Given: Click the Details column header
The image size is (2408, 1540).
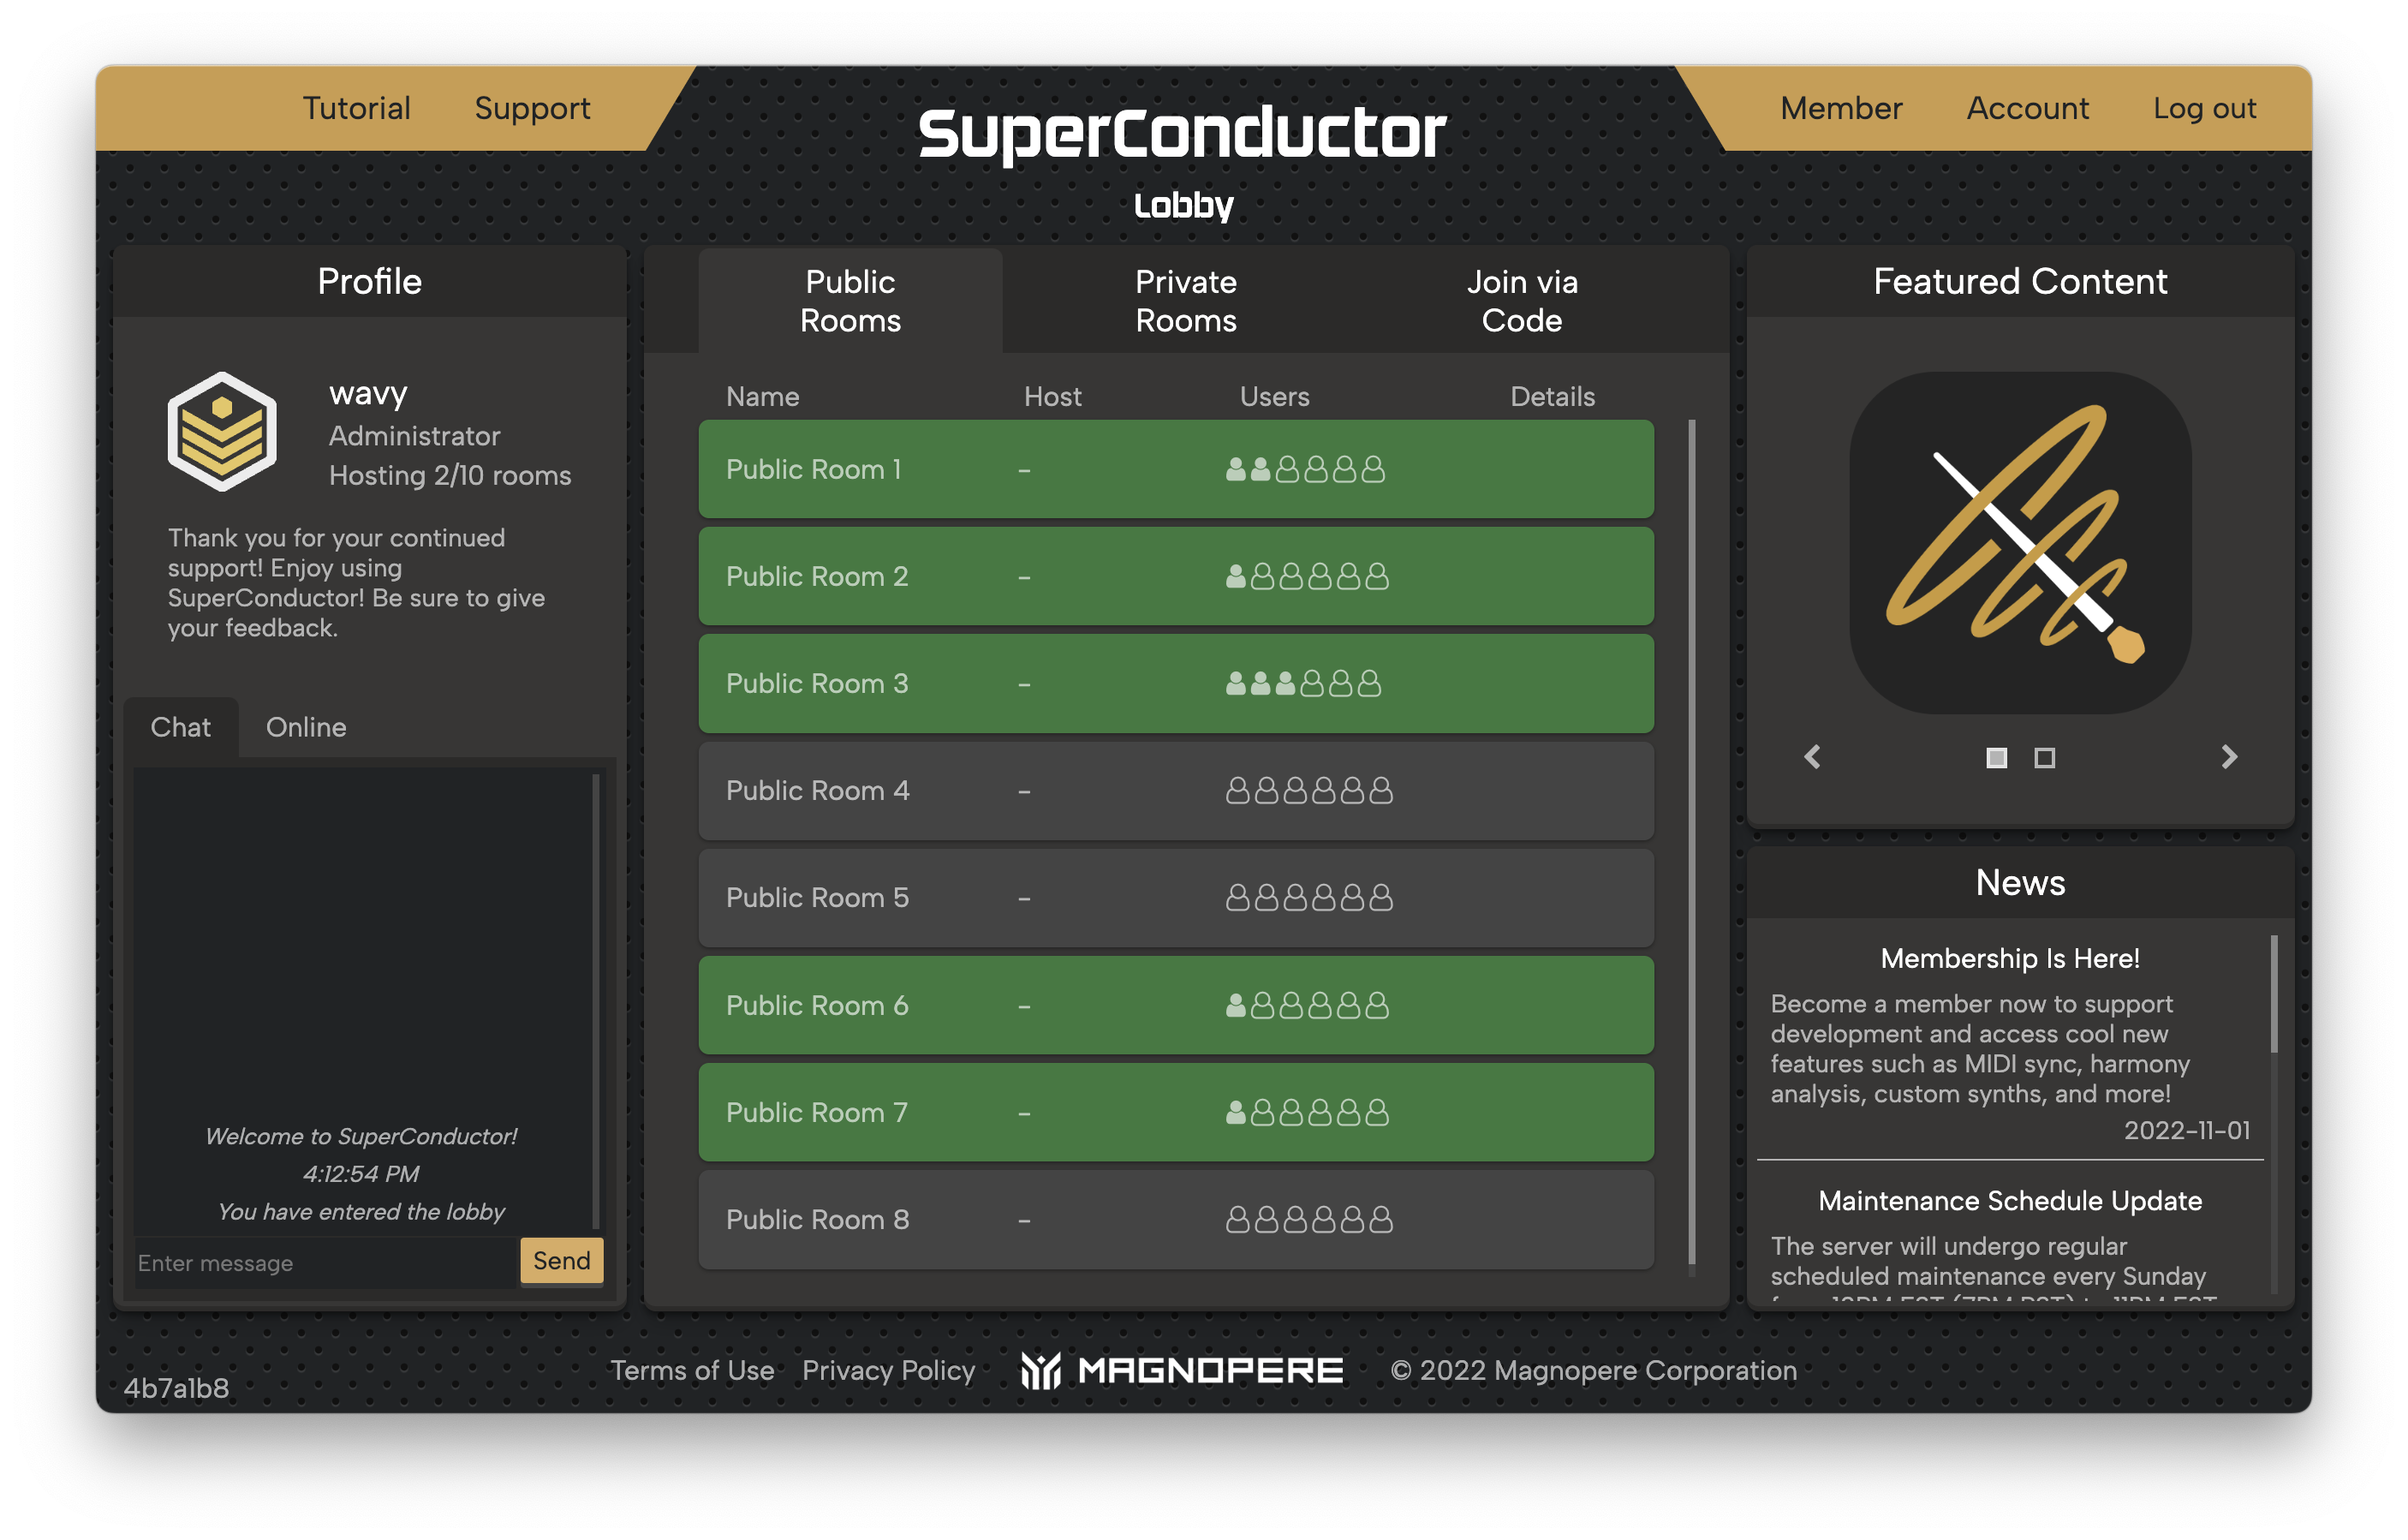Looking at the screenshot, I should point(1552,396).
